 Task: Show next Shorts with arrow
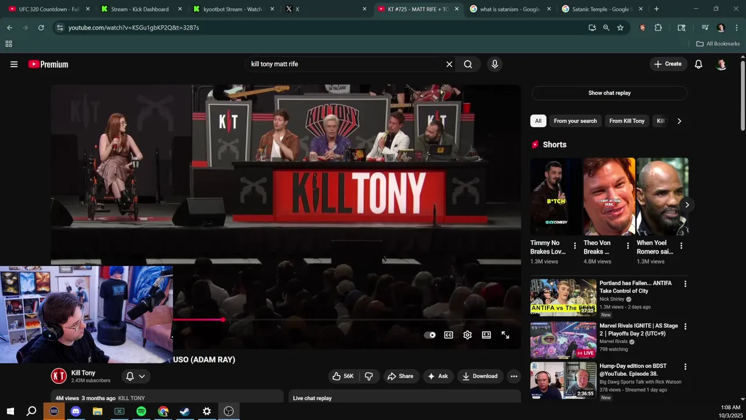tap(687, 205)
